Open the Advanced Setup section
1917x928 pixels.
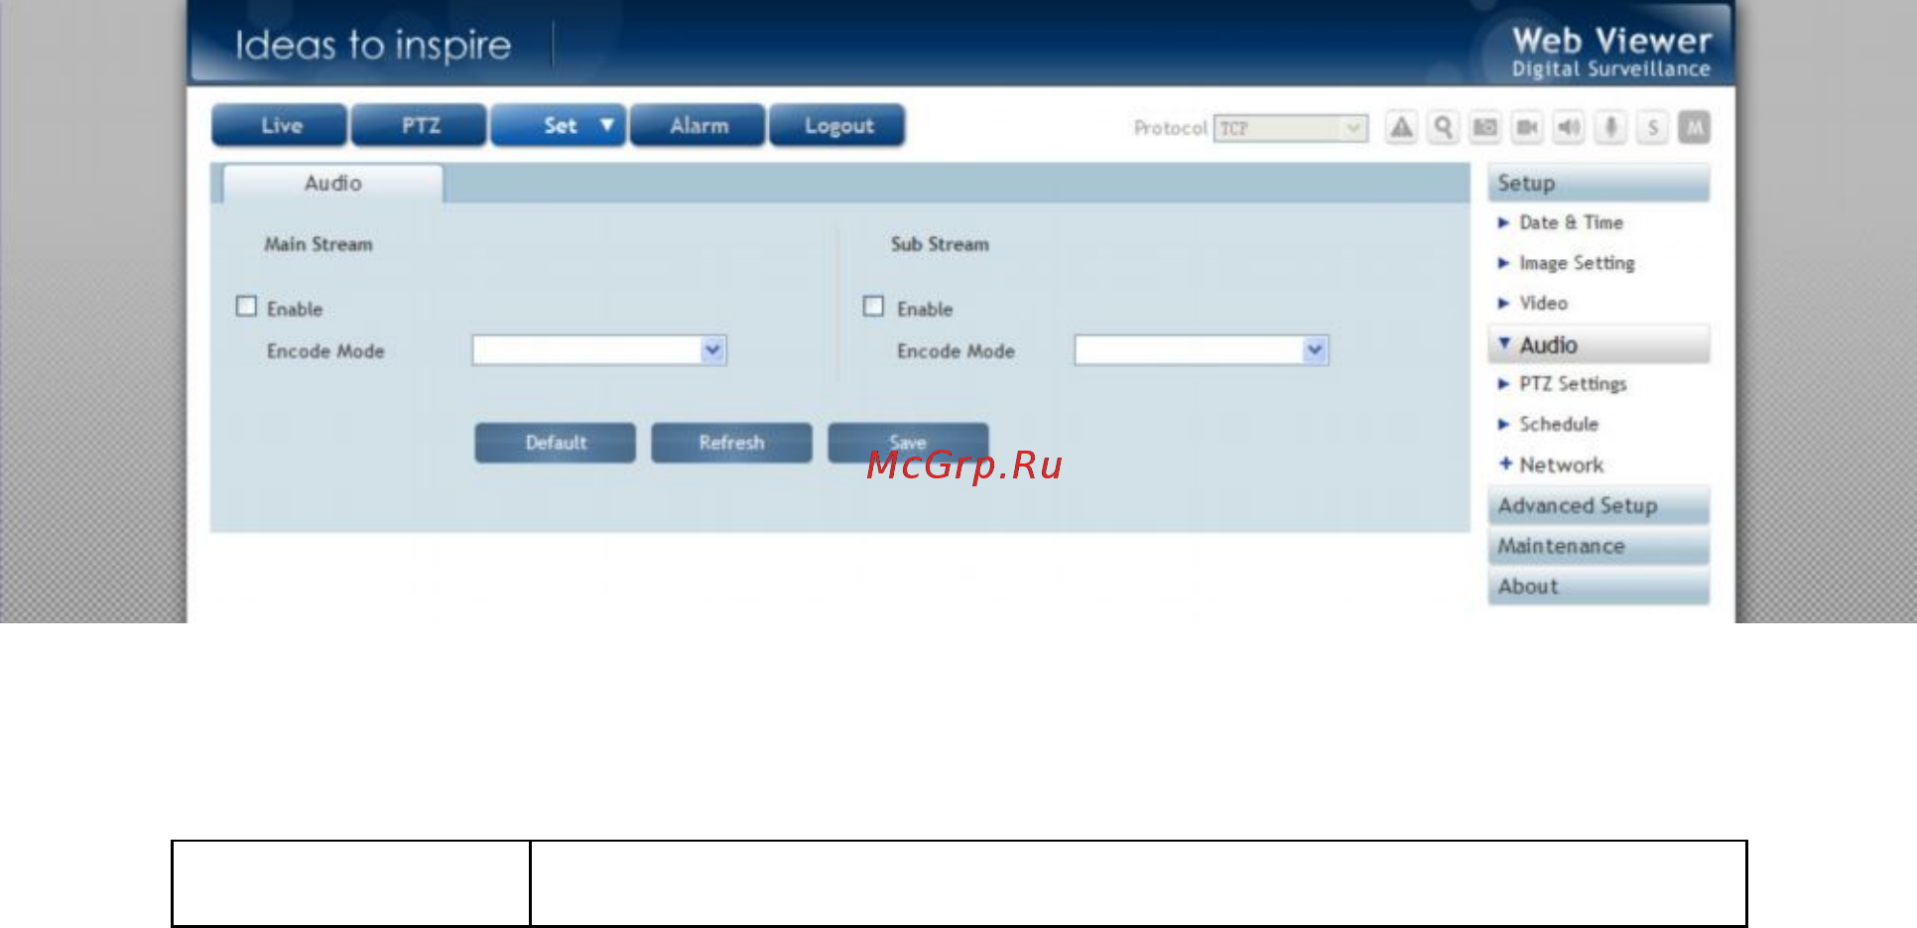[x=1598, y=506]
